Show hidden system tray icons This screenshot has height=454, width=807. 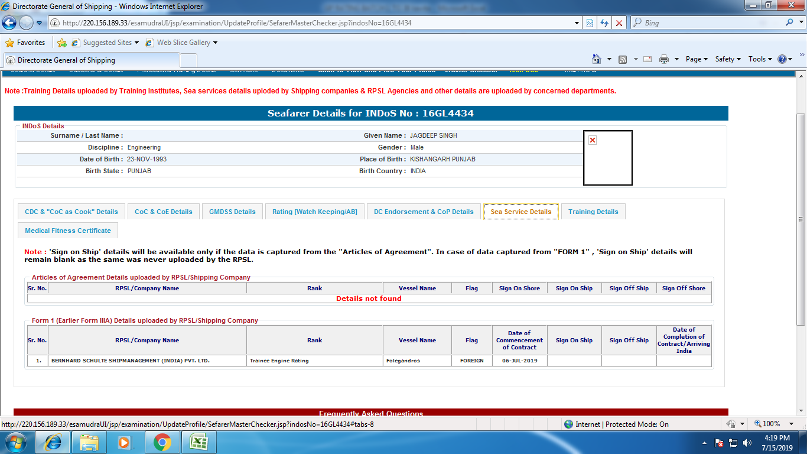pos(704,442)
